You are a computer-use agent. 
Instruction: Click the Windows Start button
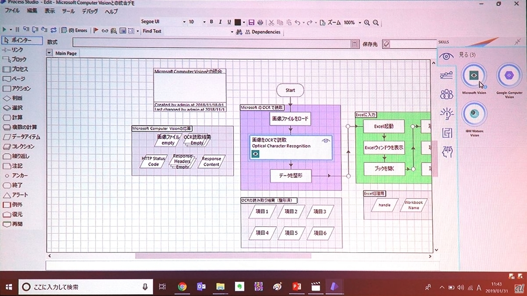(x=9, y=287)
